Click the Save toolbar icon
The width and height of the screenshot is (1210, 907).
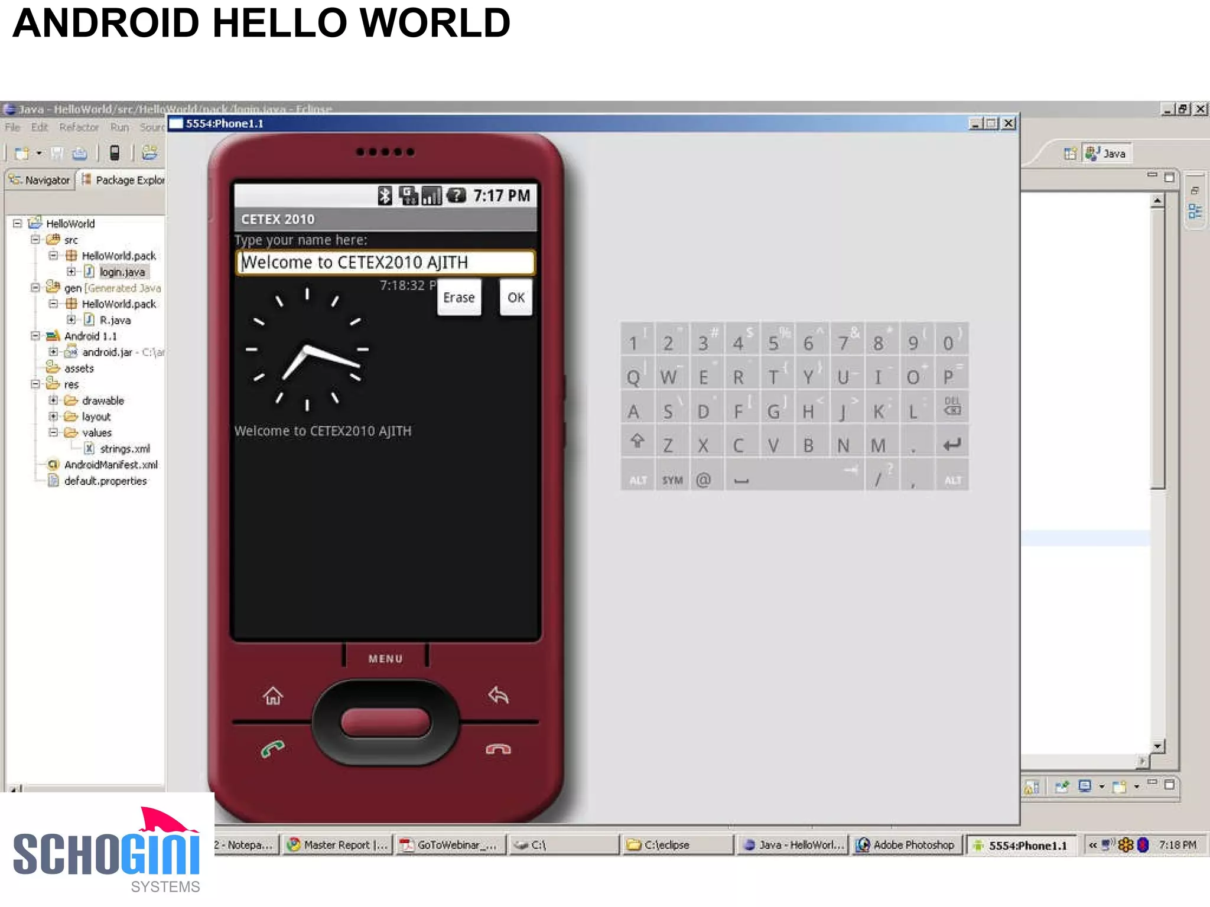(57, 154)
